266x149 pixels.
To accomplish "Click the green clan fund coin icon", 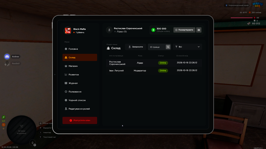I will pyautogui.click(x=153, y=30).
